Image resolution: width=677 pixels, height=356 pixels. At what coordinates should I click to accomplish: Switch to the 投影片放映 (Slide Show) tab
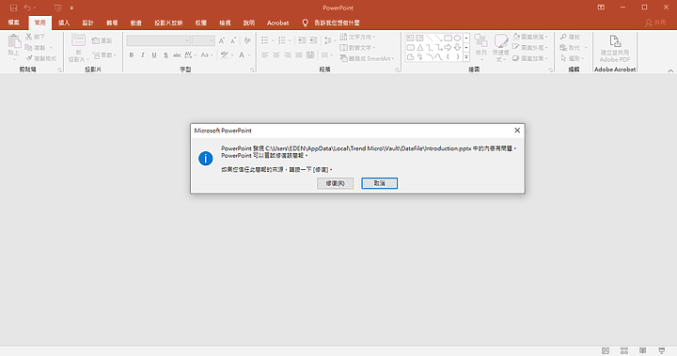pyautogui.click(x=169, y=23)
